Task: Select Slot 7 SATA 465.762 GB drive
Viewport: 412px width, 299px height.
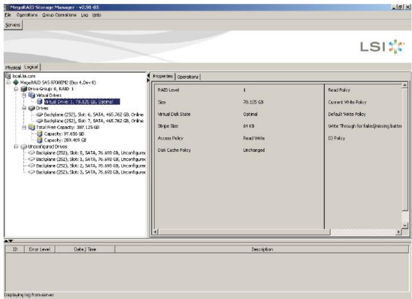Action: [x=94, y=121]
